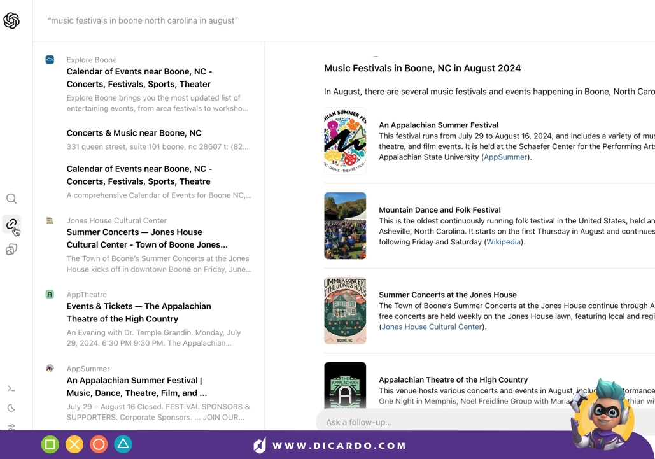Viewport: 655px width, 459px height.
Task: Toggle dark mode with the moon icon
Action: click(11, 408)
